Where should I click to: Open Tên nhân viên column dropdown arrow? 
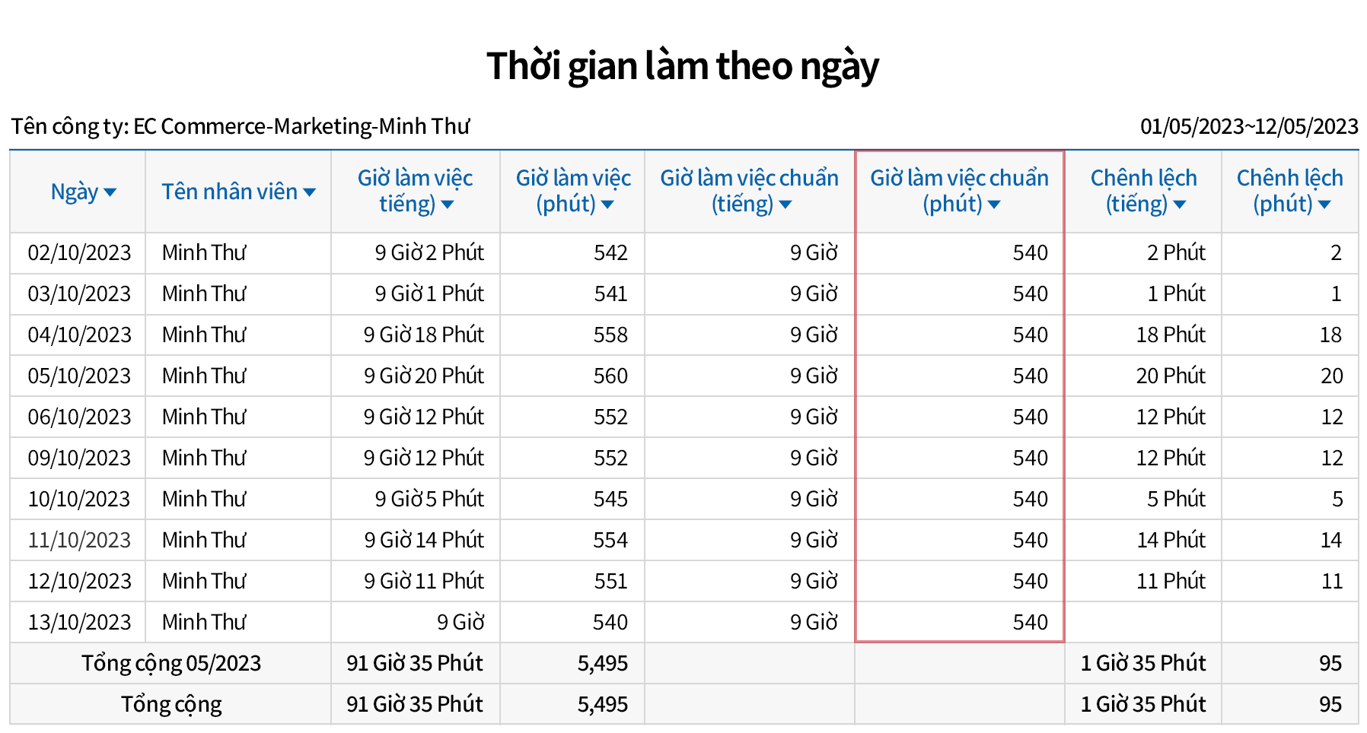click(x=309, y=192)
